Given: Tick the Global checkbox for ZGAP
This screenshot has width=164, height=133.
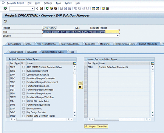Looking at the screenshot, I should (24, 109).
